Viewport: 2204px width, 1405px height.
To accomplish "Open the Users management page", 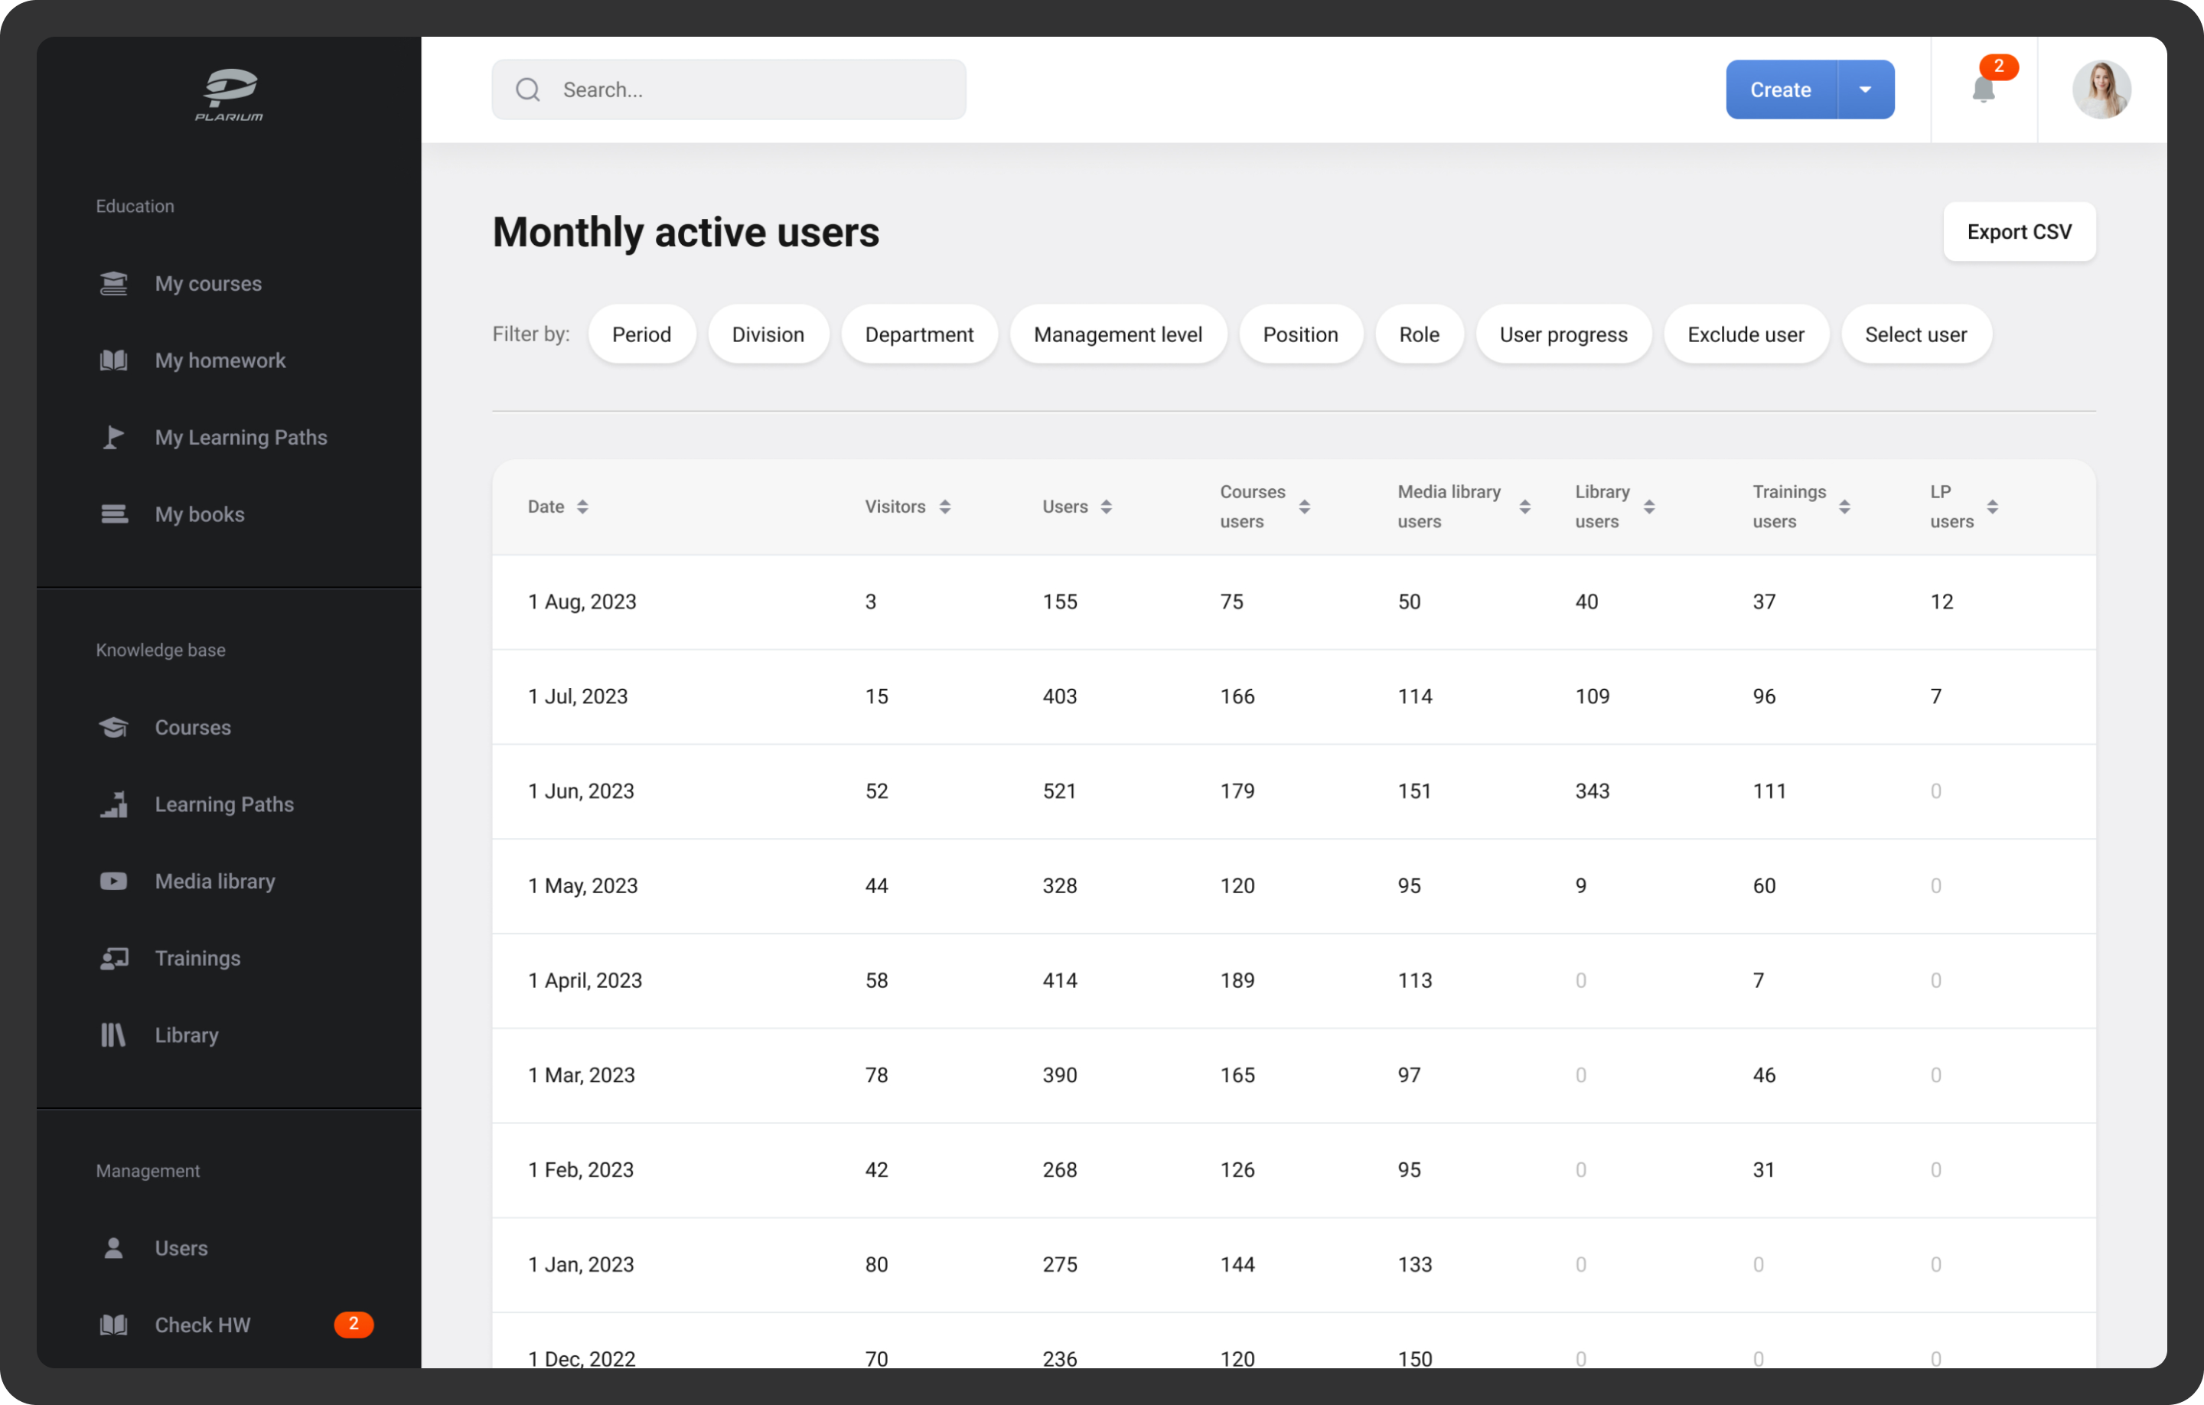I will pos(181,1248).
